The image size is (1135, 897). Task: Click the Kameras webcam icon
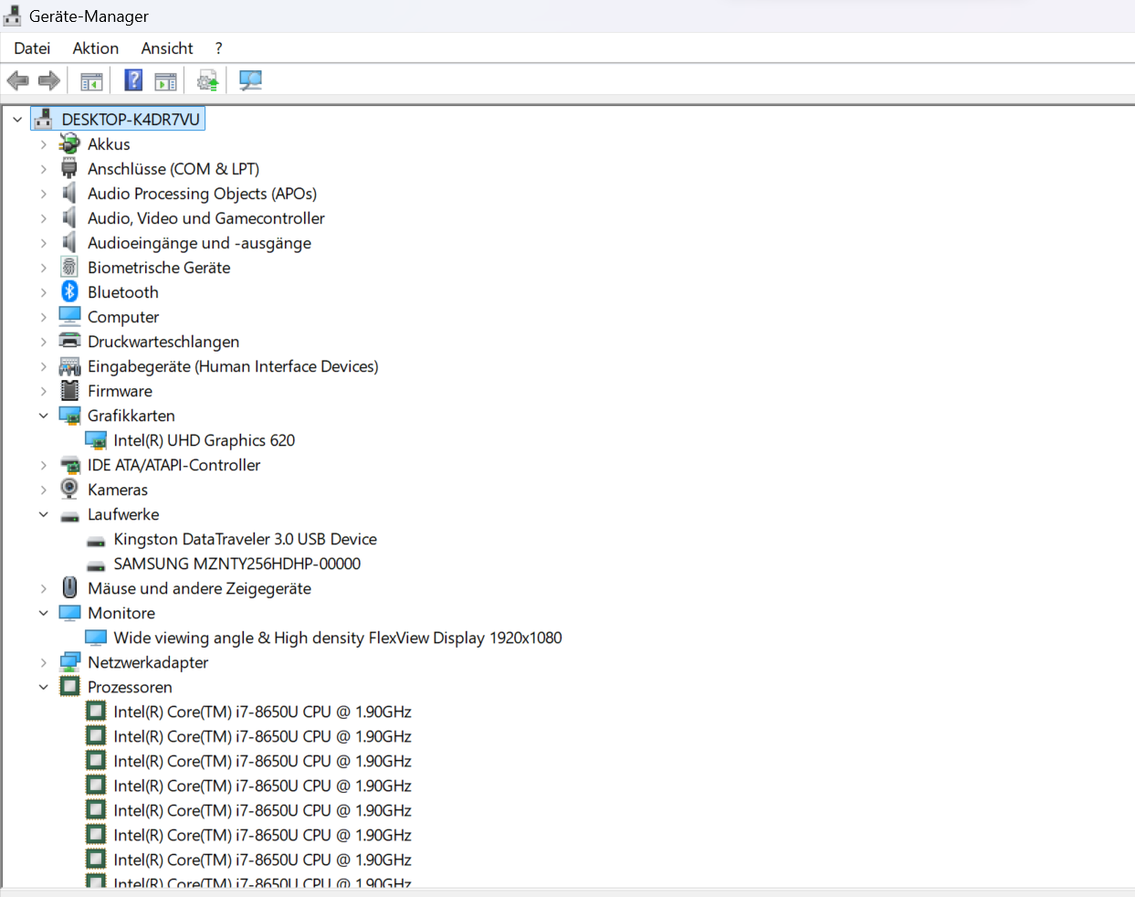(69, 489)
